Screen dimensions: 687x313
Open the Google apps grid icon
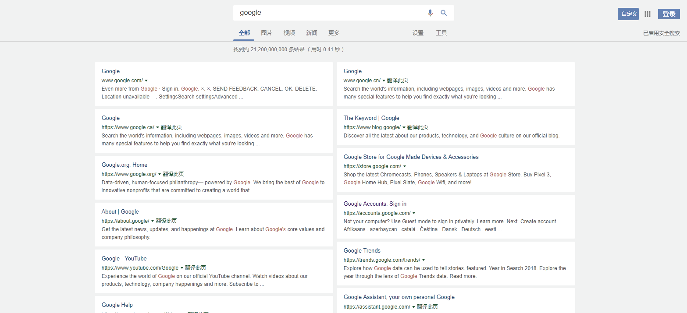[x=648, y=14]
